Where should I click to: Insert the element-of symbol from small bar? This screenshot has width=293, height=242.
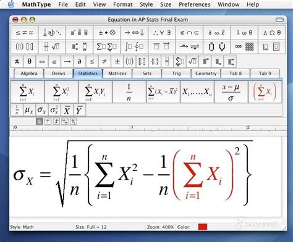(x=54, y=61)
